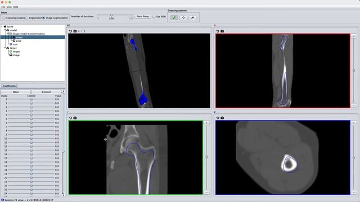Click the X view slice slider handle
The image size is (360, 202).
tap(354, 71)
